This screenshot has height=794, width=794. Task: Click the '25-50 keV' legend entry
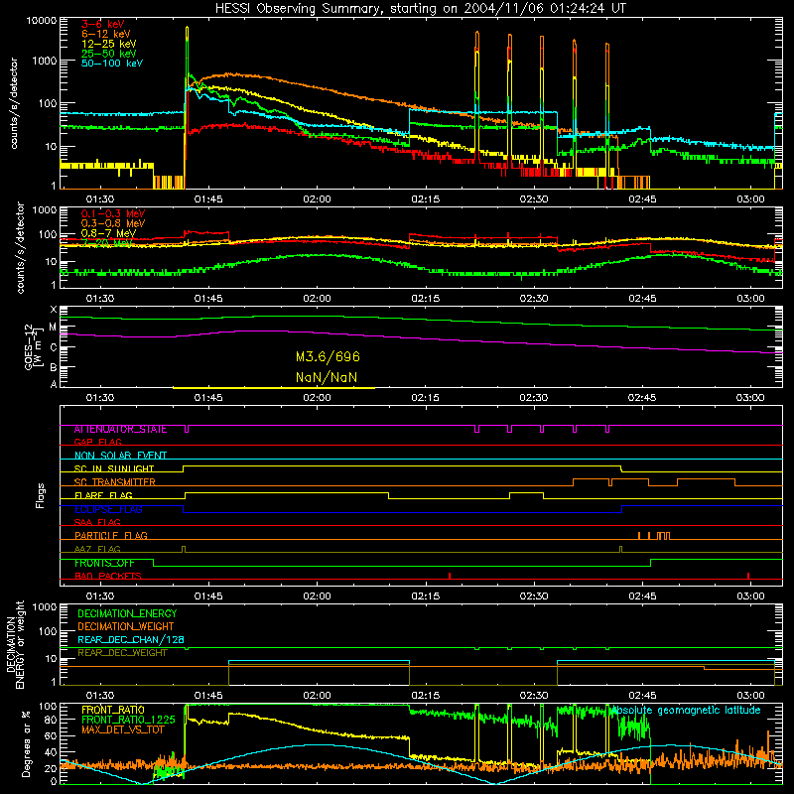108,54
